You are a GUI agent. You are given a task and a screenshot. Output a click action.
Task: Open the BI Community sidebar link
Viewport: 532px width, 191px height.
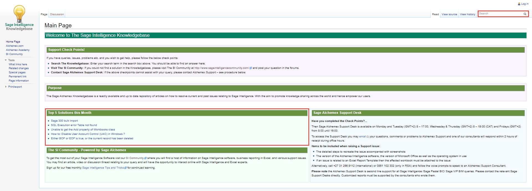[x=14, y=54]
